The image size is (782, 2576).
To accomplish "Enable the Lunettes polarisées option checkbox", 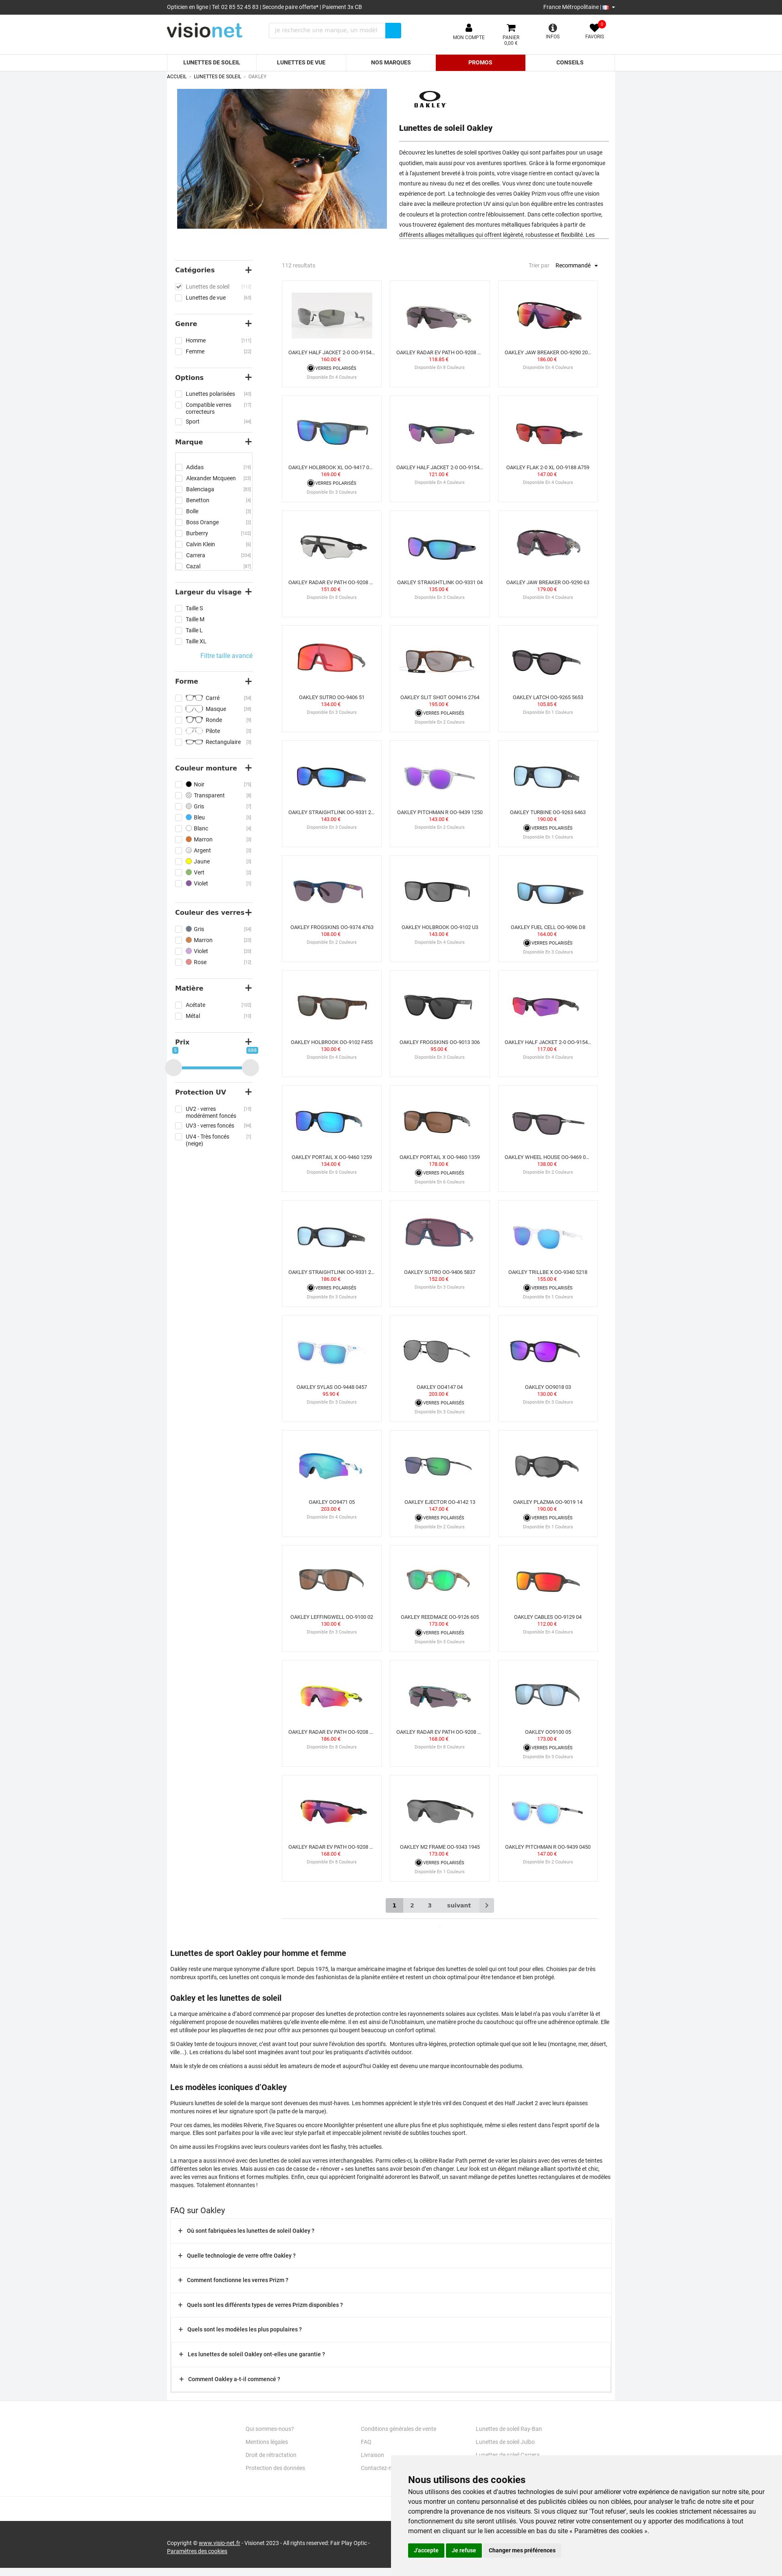I will pyautogui.click(x=179, y=394).
